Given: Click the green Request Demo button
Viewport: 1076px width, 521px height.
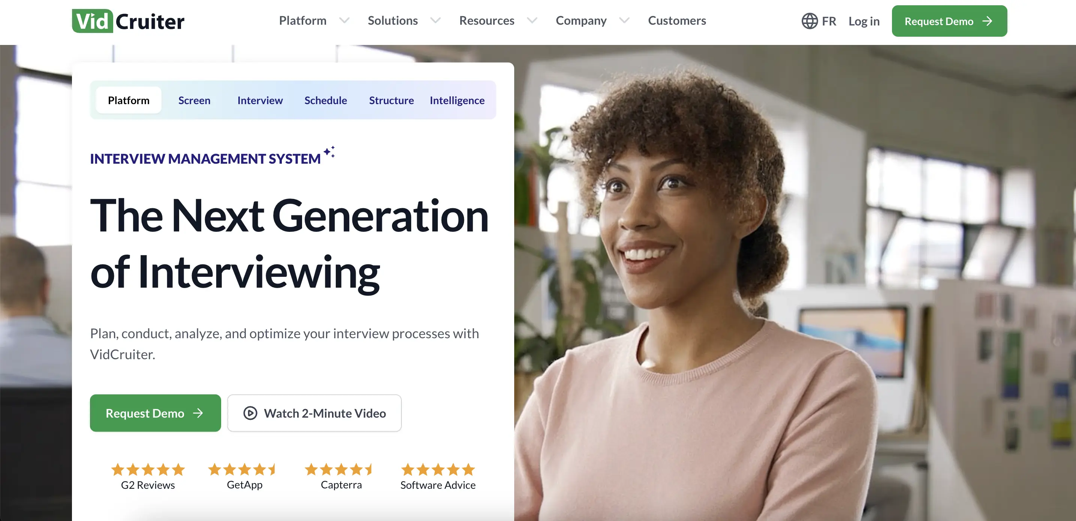Looking at the screenshot, I should (155, 413).
